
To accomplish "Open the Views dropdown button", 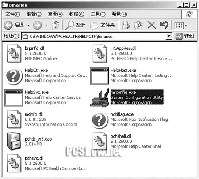I will click(x=180, y=25).
